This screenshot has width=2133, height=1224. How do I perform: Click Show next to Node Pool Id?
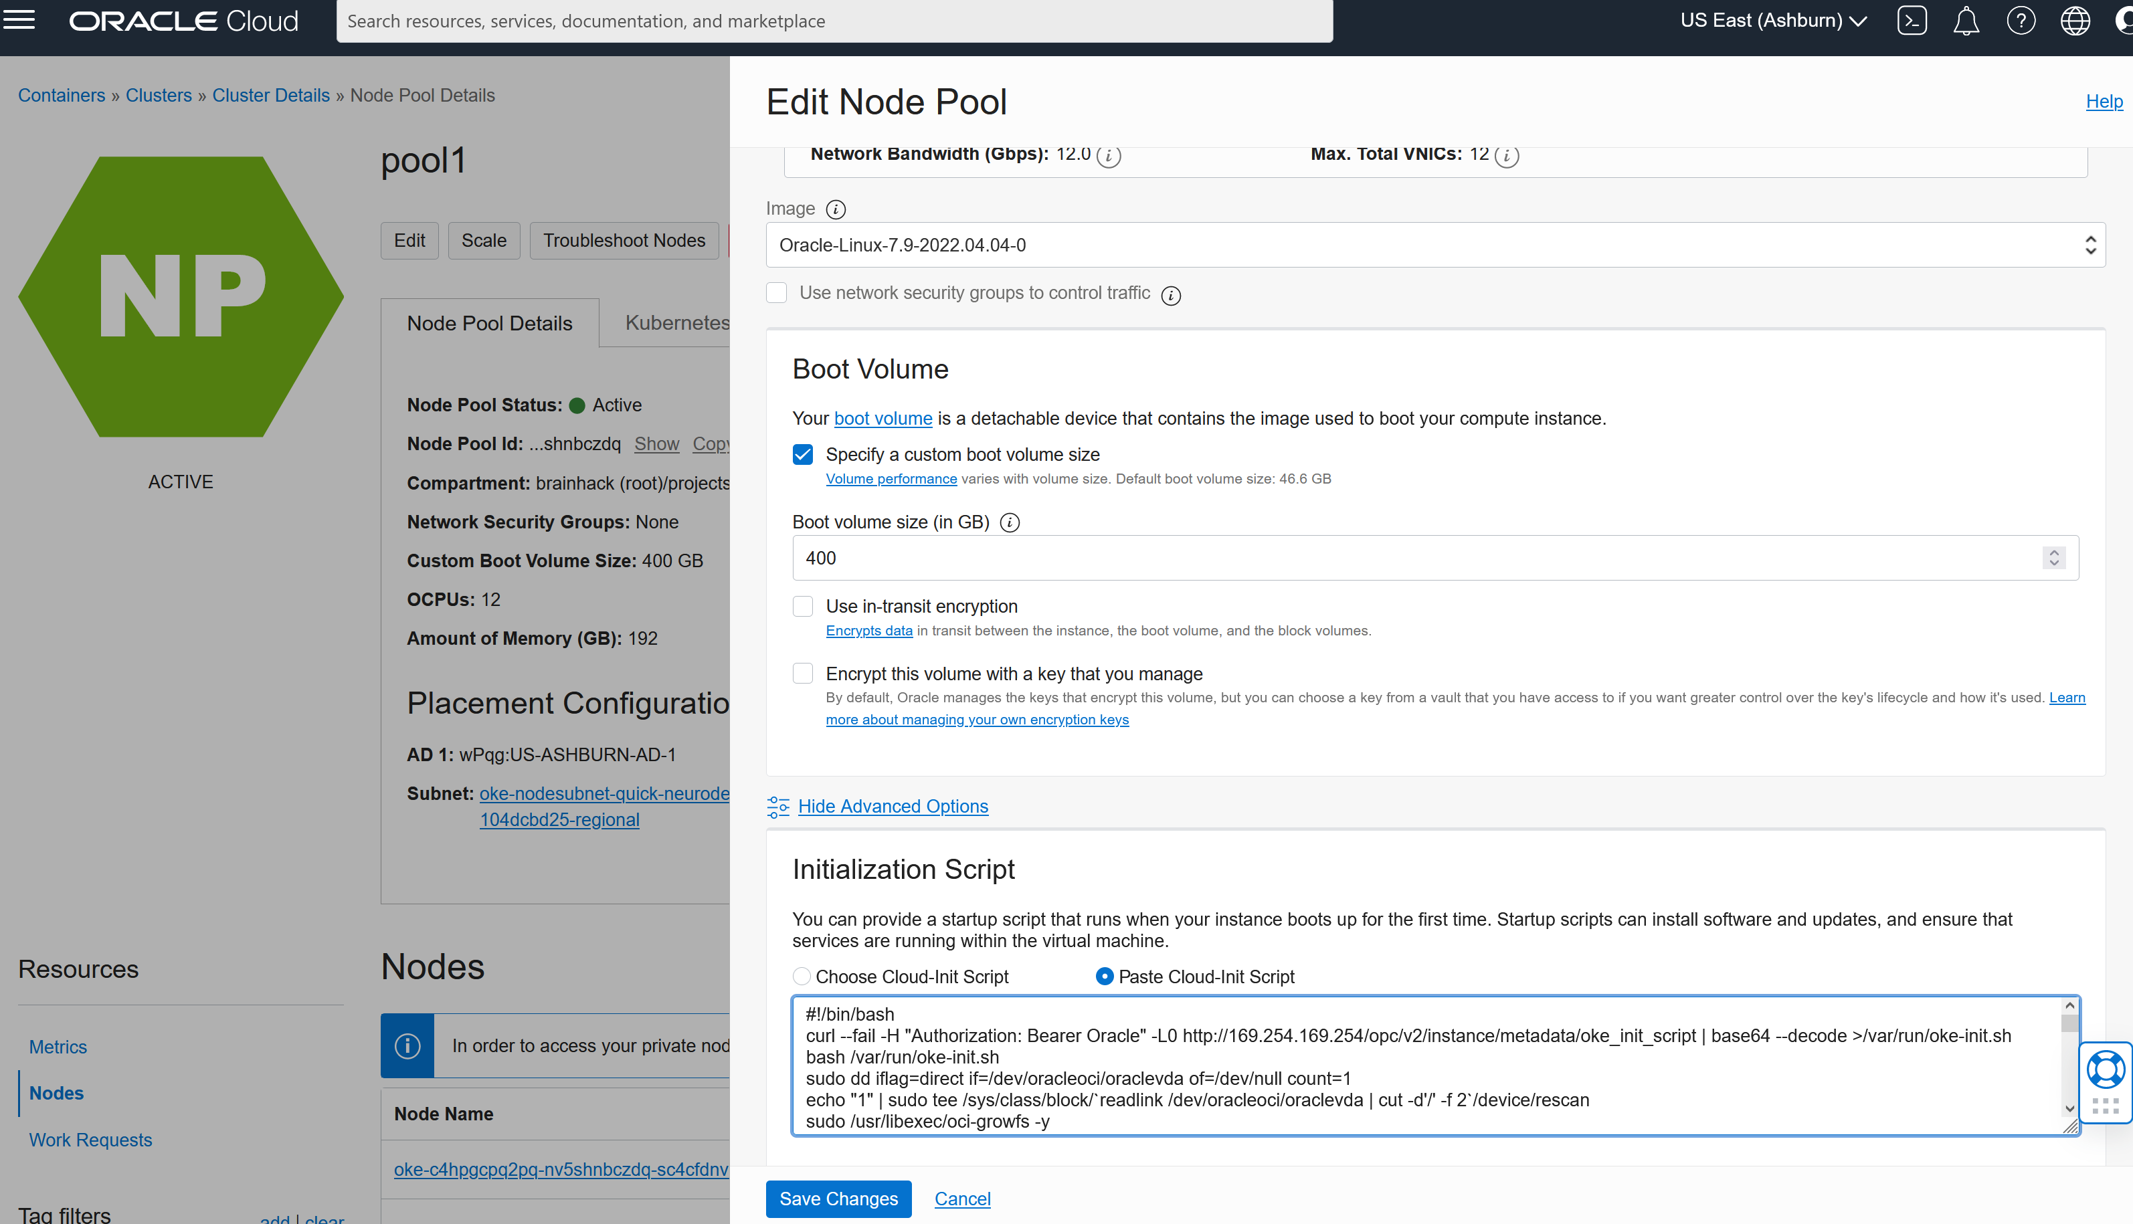point(656,444)
